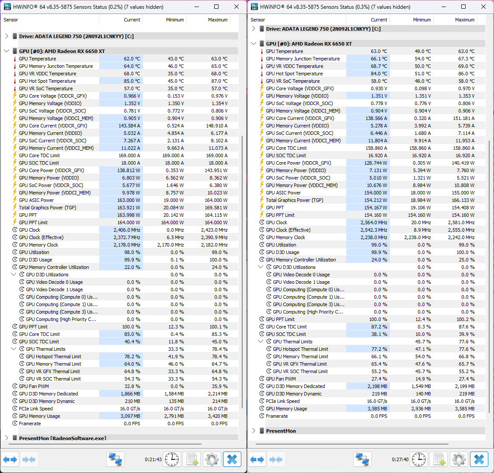The image size is (494, 473).
Task: Click PCIe Link Speed icon in right window
Action: tap(261, 401)
